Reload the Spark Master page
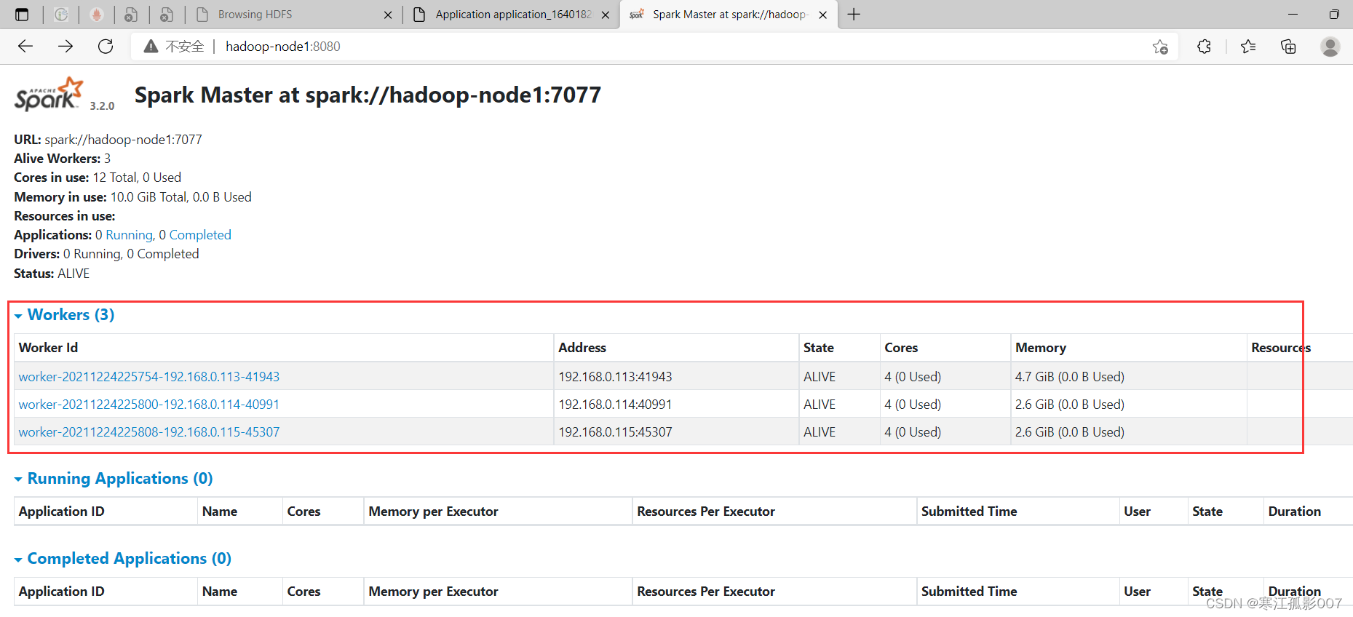Screen dimensions: 1353x617 106,47
